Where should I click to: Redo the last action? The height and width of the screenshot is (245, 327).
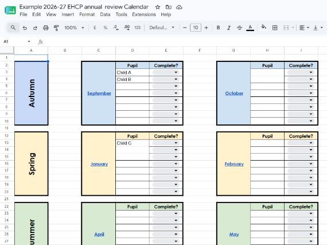pos(35,28)
